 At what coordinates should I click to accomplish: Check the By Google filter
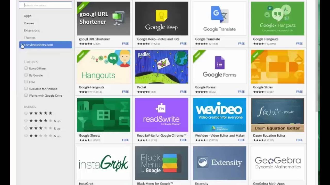(x=26, y=75)
